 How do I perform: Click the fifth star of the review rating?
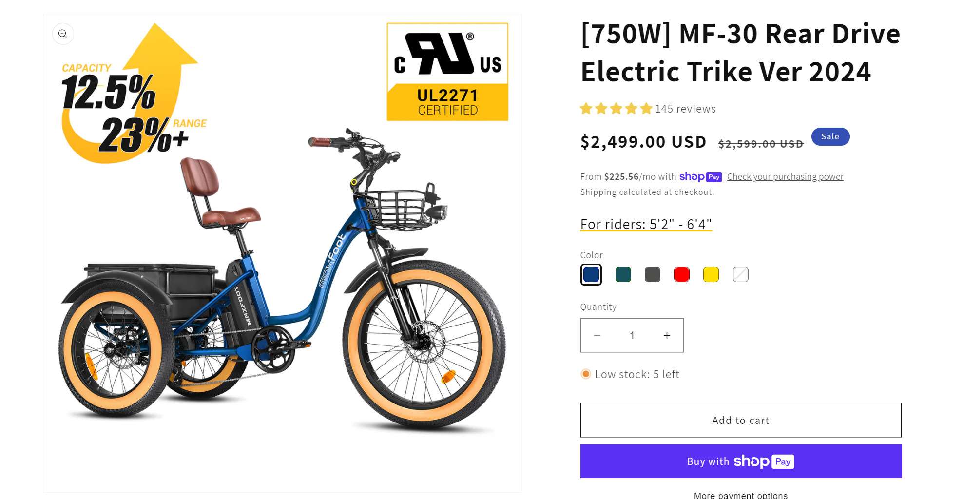pos(646,109)
